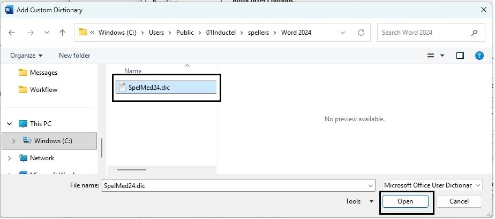Collapse the This PC tree node
495x219 pixels.
click(10, 124)
